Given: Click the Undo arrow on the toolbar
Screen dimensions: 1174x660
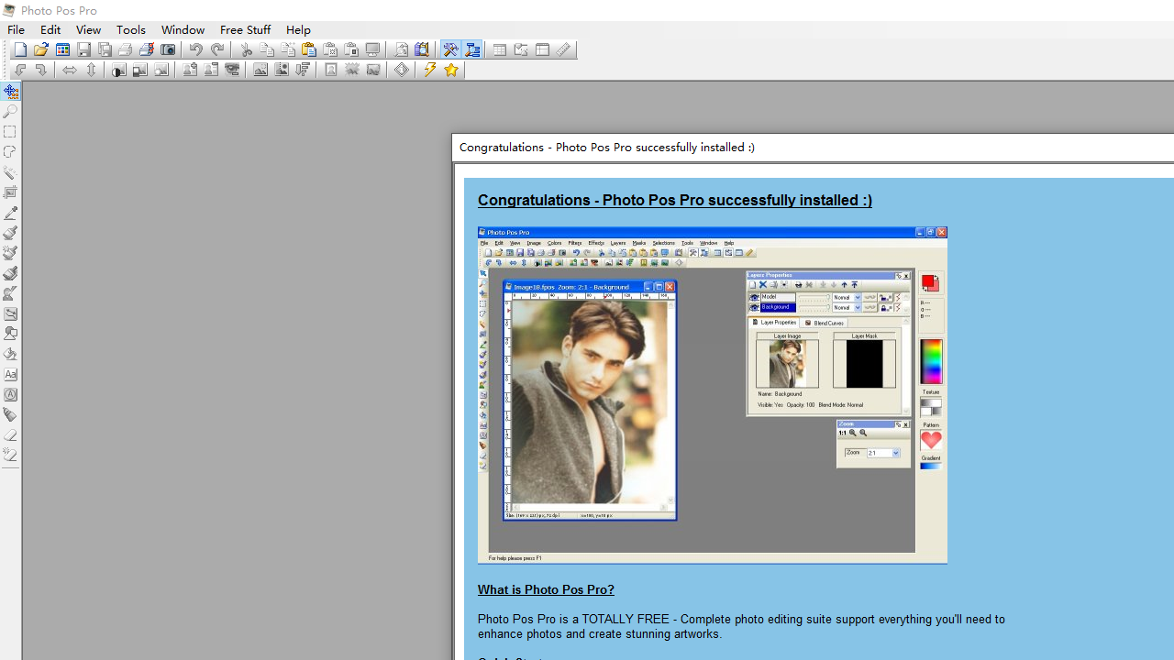Looking at the screenshot, I should [x=196, y=49].
